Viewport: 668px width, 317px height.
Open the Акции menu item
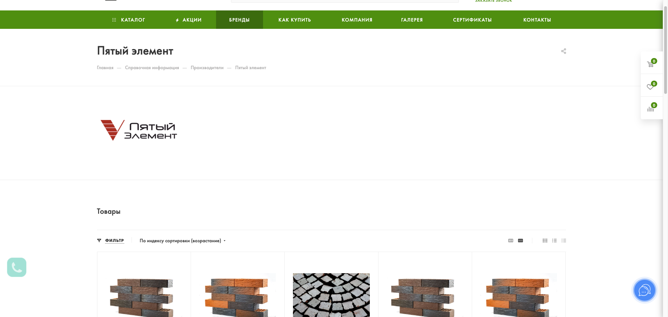pos(188,20)
